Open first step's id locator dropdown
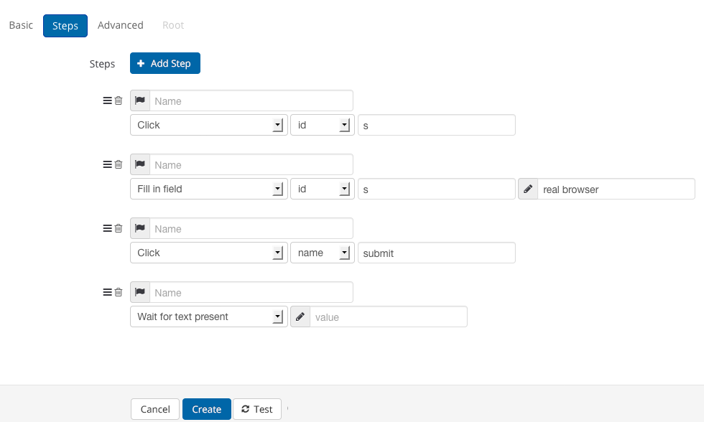 pyautogui.click(x=323, y=125)
